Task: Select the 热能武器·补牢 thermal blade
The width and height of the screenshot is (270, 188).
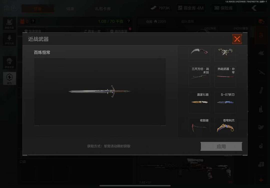Action: (225, 77)
